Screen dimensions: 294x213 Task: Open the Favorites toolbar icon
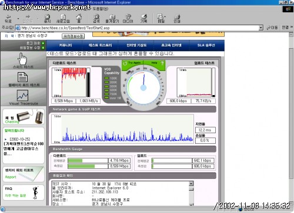[x=112, y=19]
